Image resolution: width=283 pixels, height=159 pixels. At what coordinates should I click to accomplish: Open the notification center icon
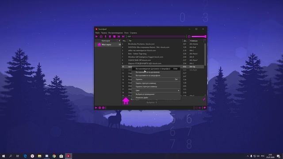[279, 156]
